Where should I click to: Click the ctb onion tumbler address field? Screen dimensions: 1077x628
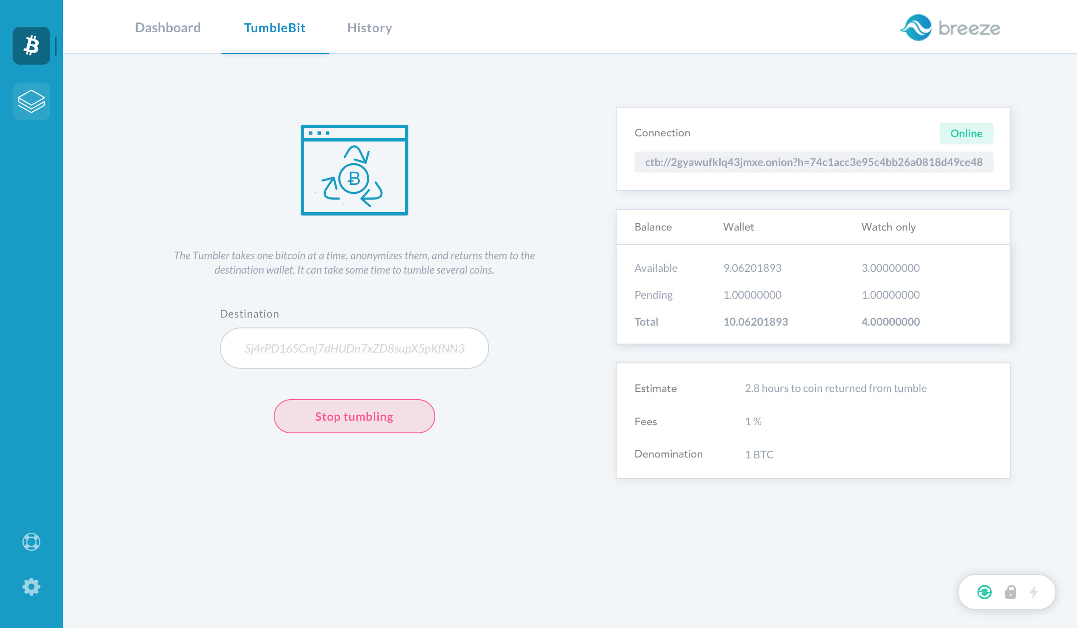814,162
